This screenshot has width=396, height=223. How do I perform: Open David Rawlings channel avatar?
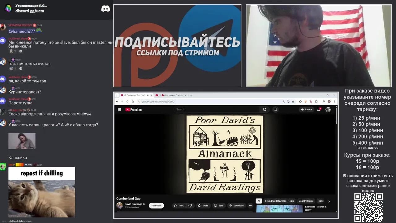click(119, 205)
